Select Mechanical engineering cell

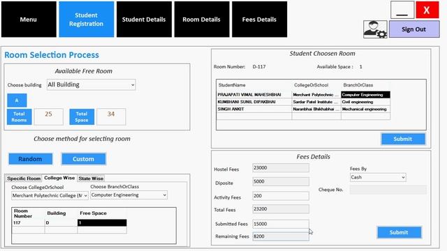[365, 109]
